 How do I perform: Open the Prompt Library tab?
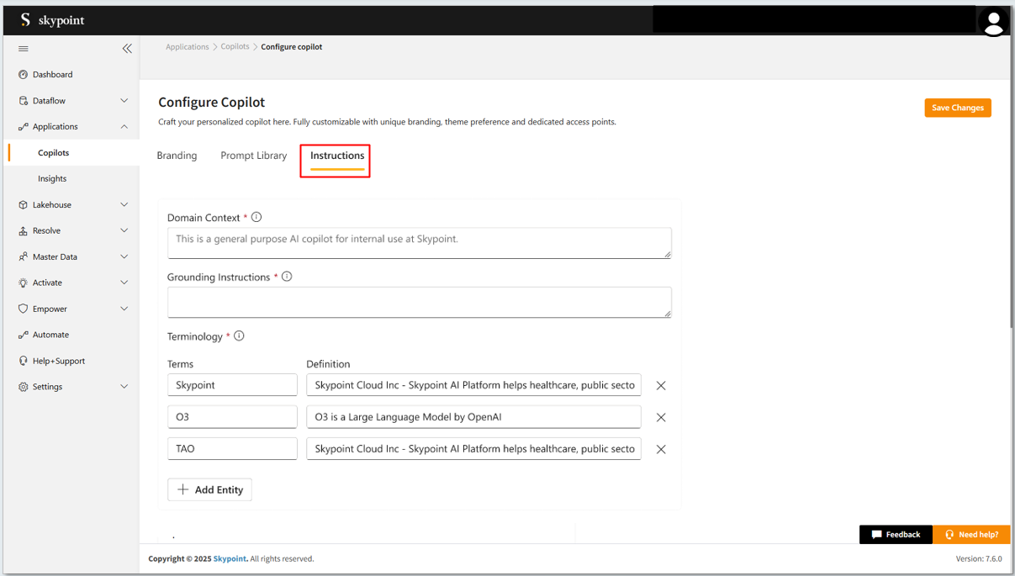[x=253, y=156]
